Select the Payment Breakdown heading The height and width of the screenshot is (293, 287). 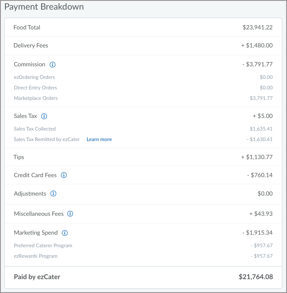click(x=44, y=7)
